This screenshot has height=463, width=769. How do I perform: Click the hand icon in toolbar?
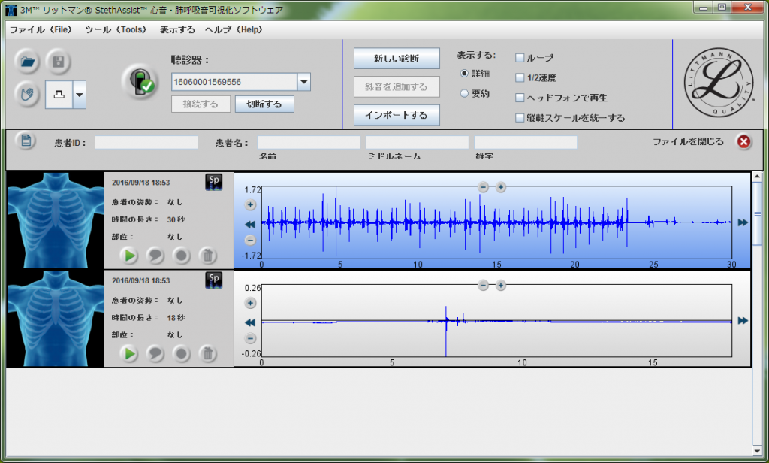pos(28,93)
